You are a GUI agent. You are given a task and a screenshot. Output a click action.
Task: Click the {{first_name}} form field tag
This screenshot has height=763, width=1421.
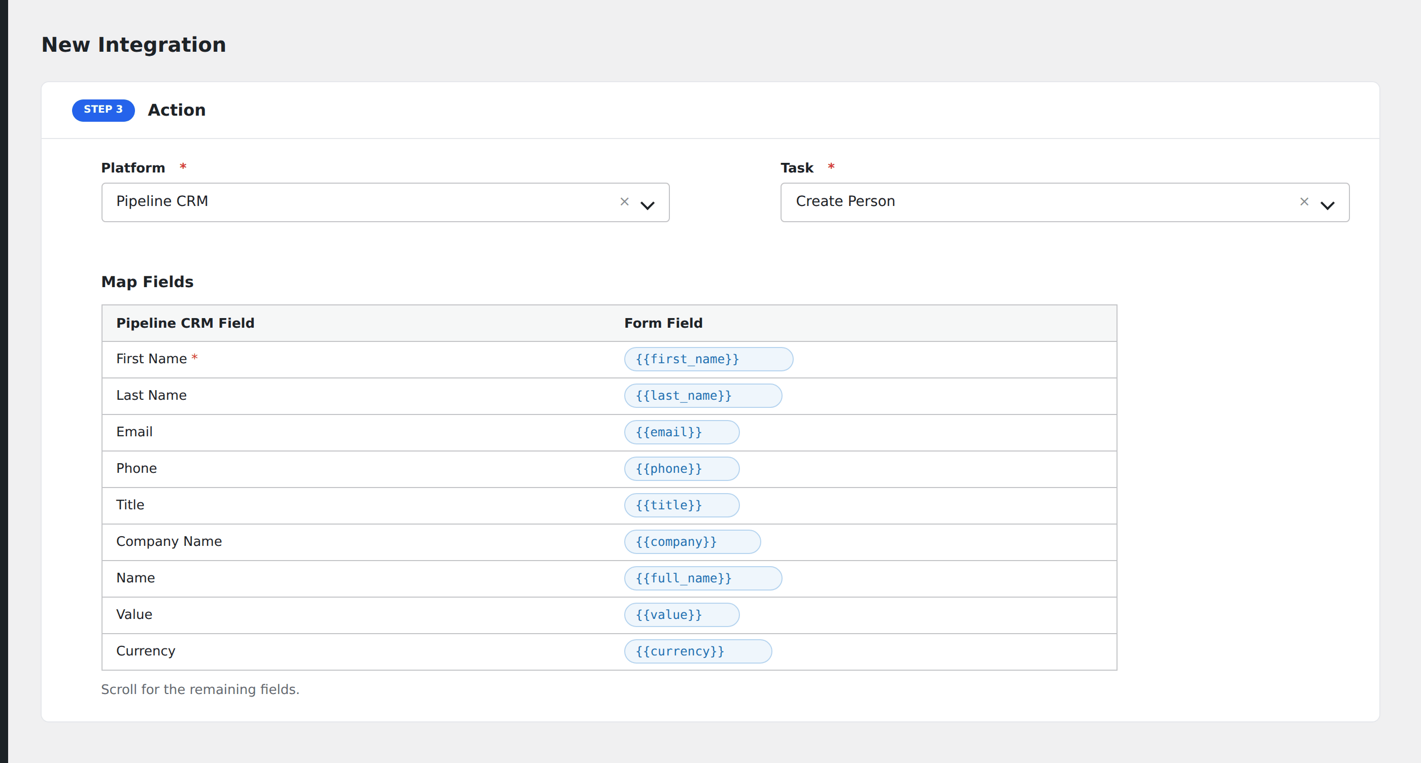pyautogui.click(x=708, y=360)
